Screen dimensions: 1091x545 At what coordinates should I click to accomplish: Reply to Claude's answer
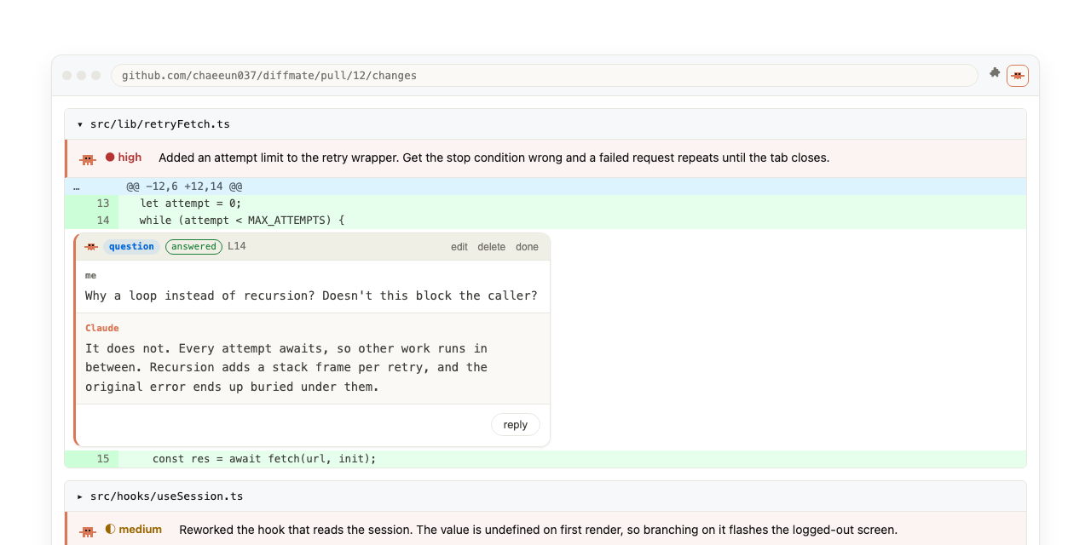(x=516, y=425)
